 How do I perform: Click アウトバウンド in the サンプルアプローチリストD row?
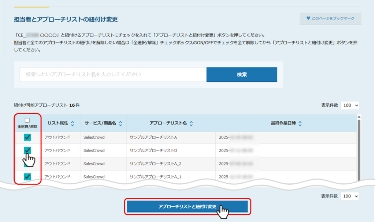coord(57,150)
